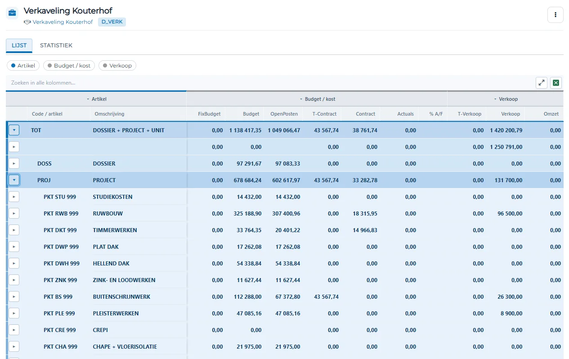Switch to the LIJST tab
Screen dimensions: 569x359
pos(19,46)
